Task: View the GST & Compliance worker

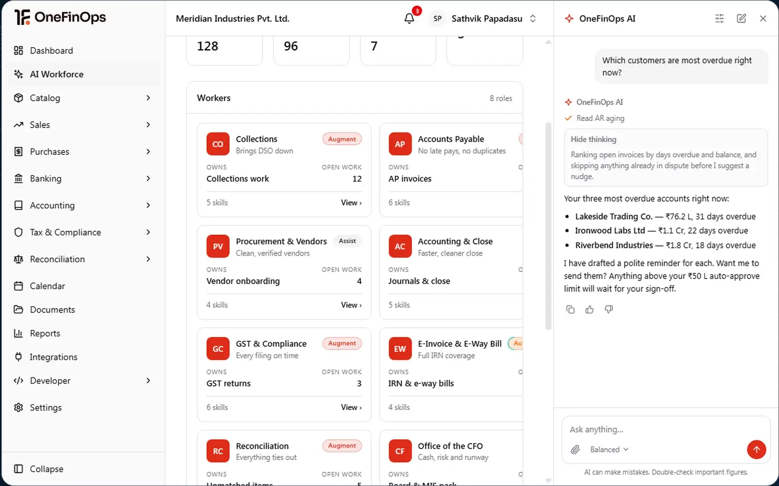Action: [351, 407]
